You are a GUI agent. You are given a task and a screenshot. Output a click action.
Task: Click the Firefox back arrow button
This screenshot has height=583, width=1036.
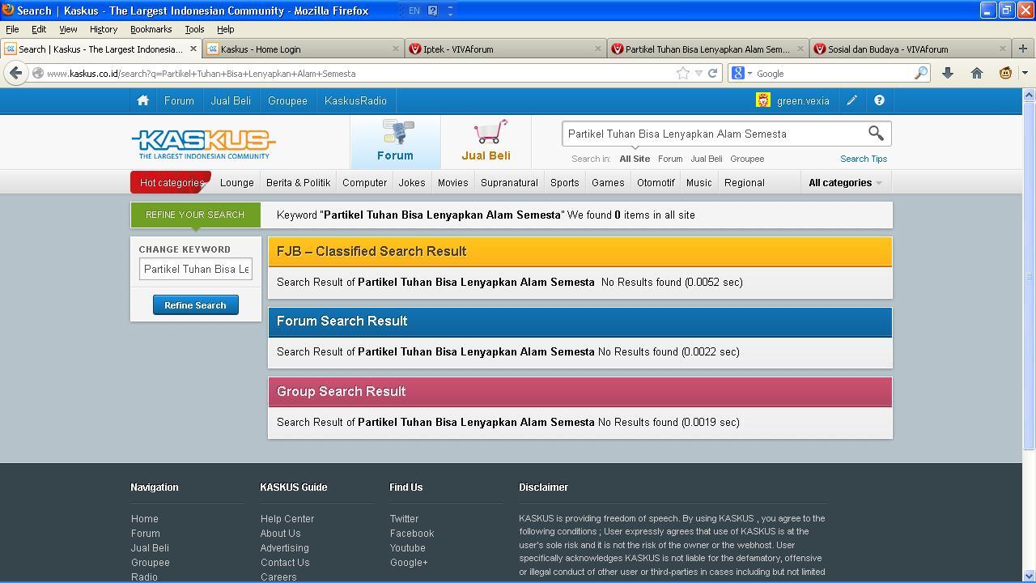15,73
